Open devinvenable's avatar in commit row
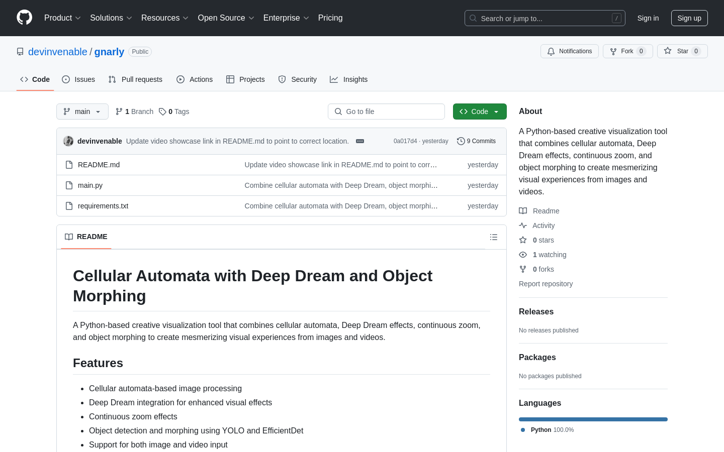The image size is (724, 452). click(x=68, y=141)
